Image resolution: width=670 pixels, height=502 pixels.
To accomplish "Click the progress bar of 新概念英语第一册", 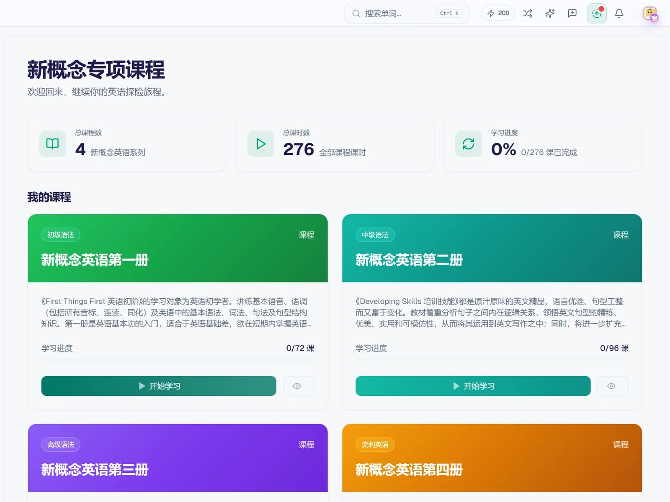I will coord(178,360).
